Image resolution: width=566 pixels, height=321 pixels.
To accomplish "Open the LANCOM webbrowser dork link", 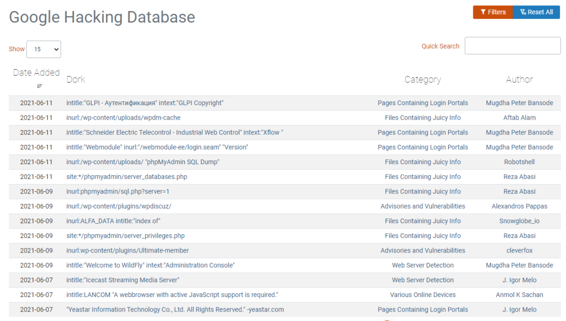I will click(x=172, y=295).
